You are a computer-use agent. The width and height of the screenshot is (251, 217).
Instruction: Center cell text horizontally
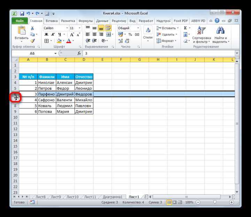pos(94,34)
